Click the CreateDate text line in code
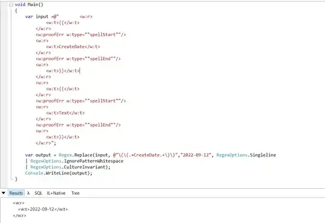The width and height of the screenshot is (325, 223). [73, 47]
